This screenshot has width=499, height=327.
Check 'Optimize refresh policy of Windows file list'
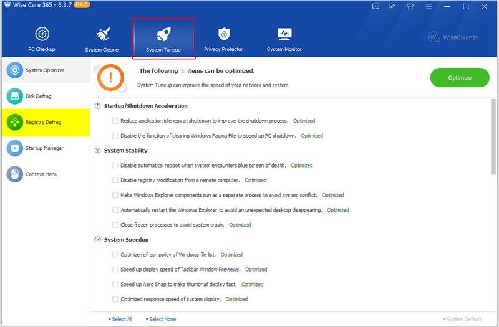pos(115,255)
